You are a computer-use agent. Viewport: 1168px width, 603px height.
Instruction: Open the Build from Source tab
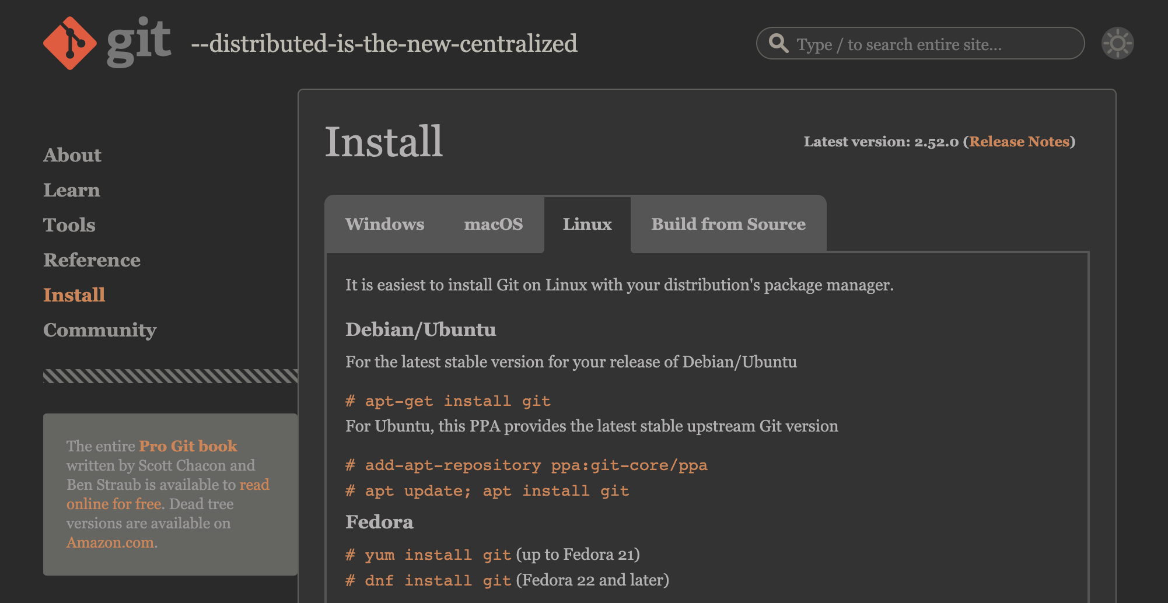point(728,225)
